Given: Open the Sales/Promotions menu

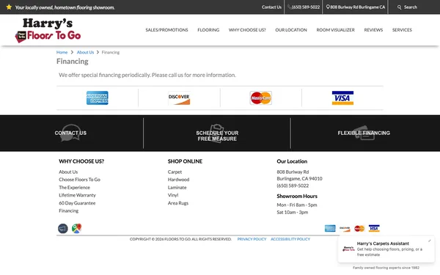Looking at the screenshot, I should point(166,30).
